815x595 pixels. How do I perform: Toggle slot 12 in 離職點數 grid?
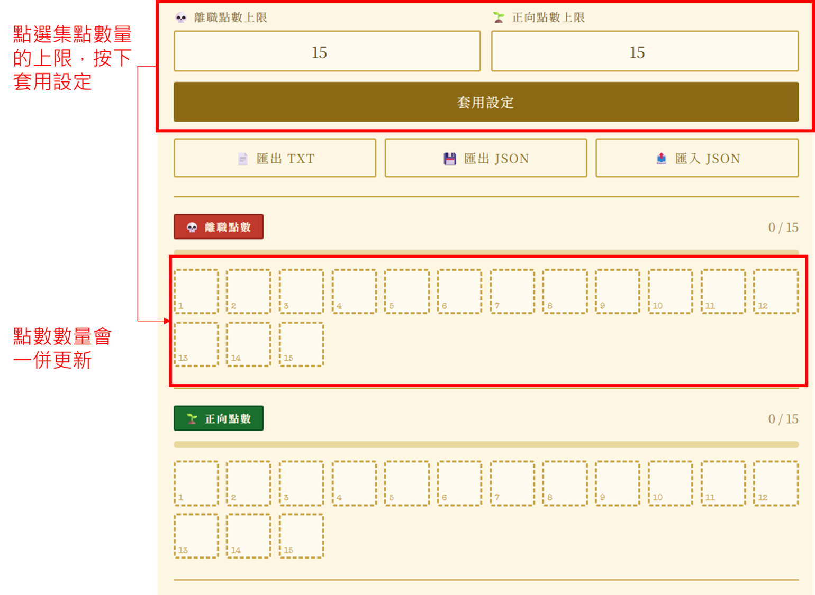click(x=776, y=291)
